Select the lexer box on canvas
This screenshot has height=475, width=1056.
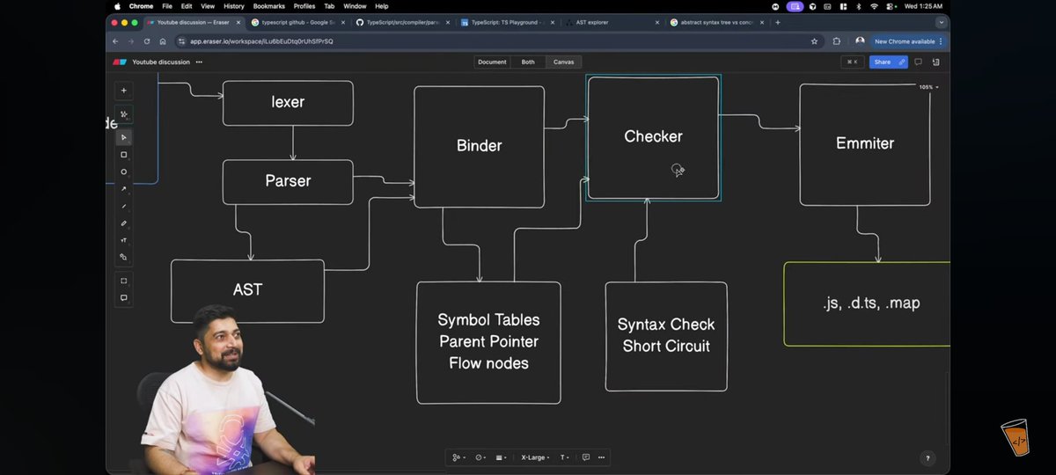pos(288,103)
